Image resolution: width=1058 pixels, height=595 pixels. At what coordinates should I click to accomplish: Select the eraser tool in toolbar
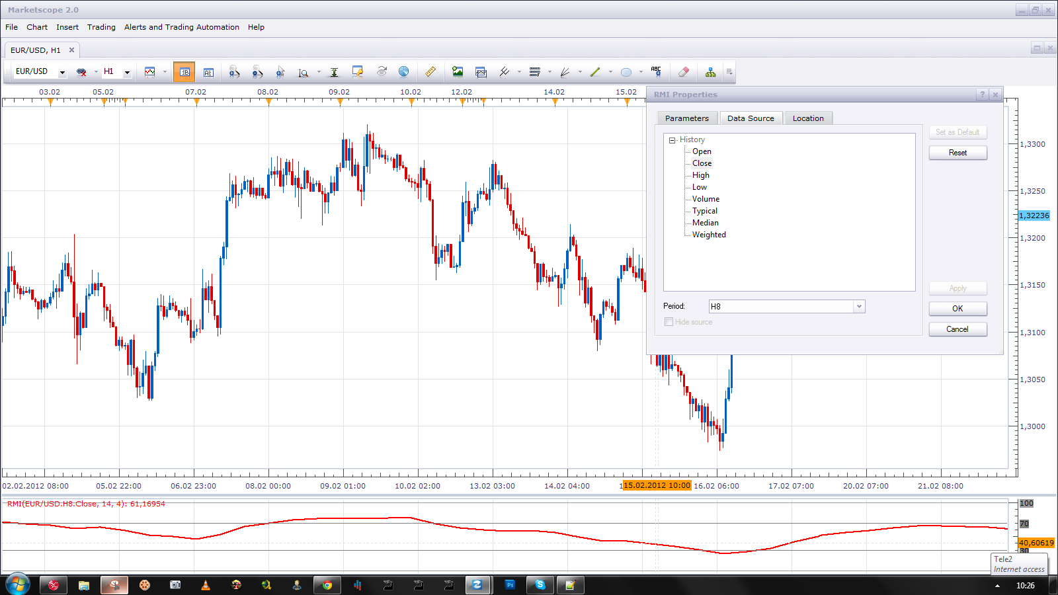684,72
